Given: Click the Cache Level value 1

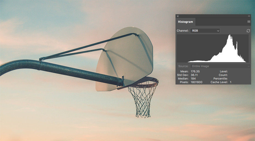Looking at the screenshot, I should pos(230,82).
